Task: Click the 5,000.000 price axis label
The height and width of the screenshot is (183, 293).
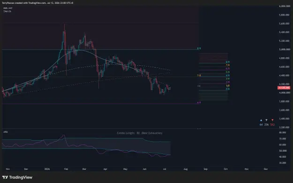Action: [284, 49]
